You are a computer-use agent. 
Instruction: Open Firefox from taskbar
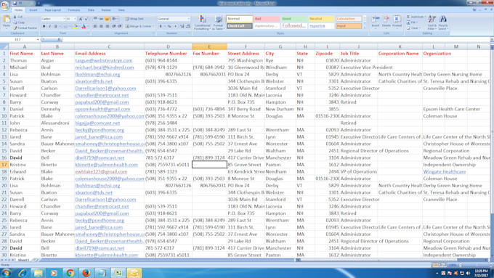(x=86, y=273)
